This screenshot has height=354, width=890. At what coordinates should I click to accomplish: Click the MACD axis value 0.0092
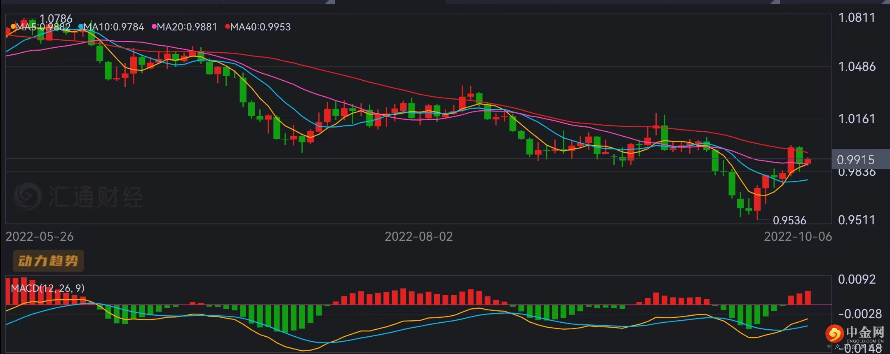pos(857,279)
